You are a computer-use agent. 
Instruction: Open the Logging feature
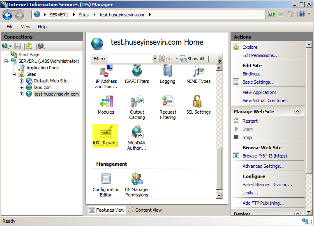168,74
